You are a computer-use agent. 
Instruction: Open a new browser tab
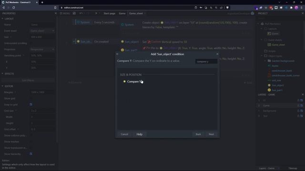[42, 2]
